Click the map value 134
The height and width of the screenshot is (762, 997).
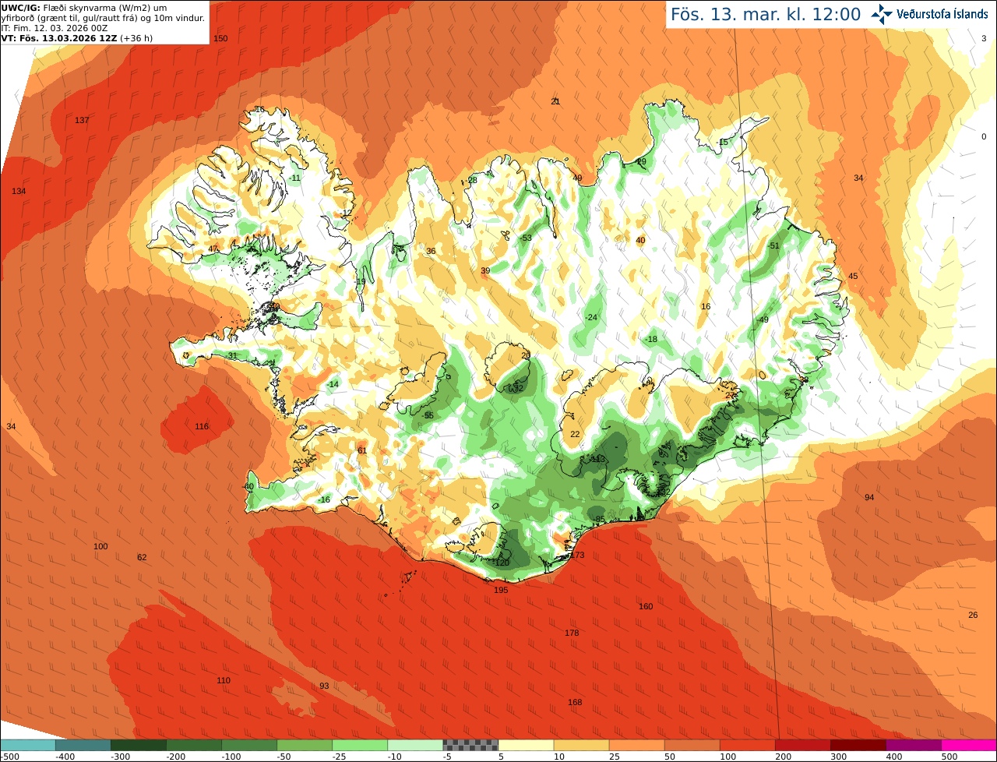tap(19, 191)
